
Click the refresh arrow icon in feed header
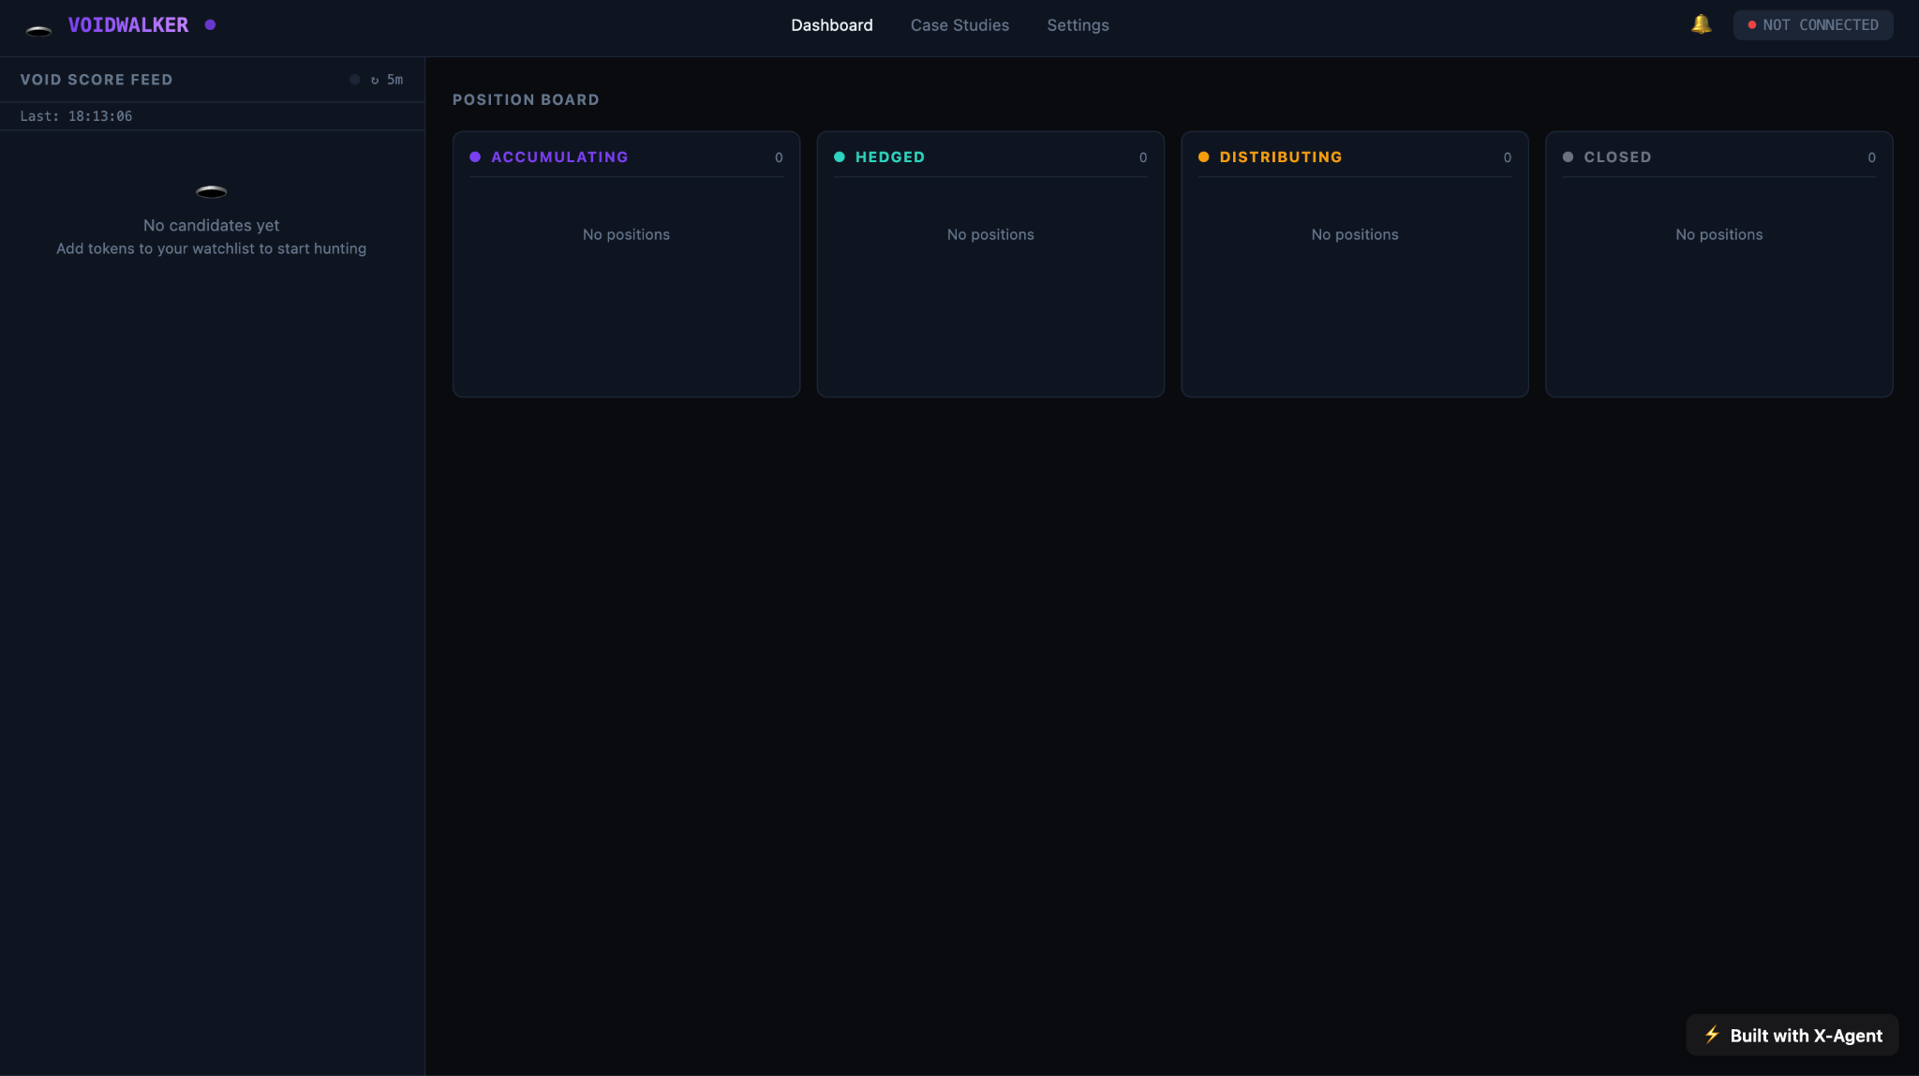[x=375, y=81]
